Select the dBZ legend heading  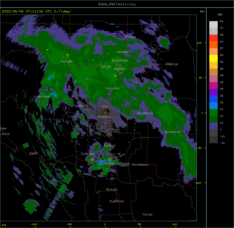pos(220,14)
